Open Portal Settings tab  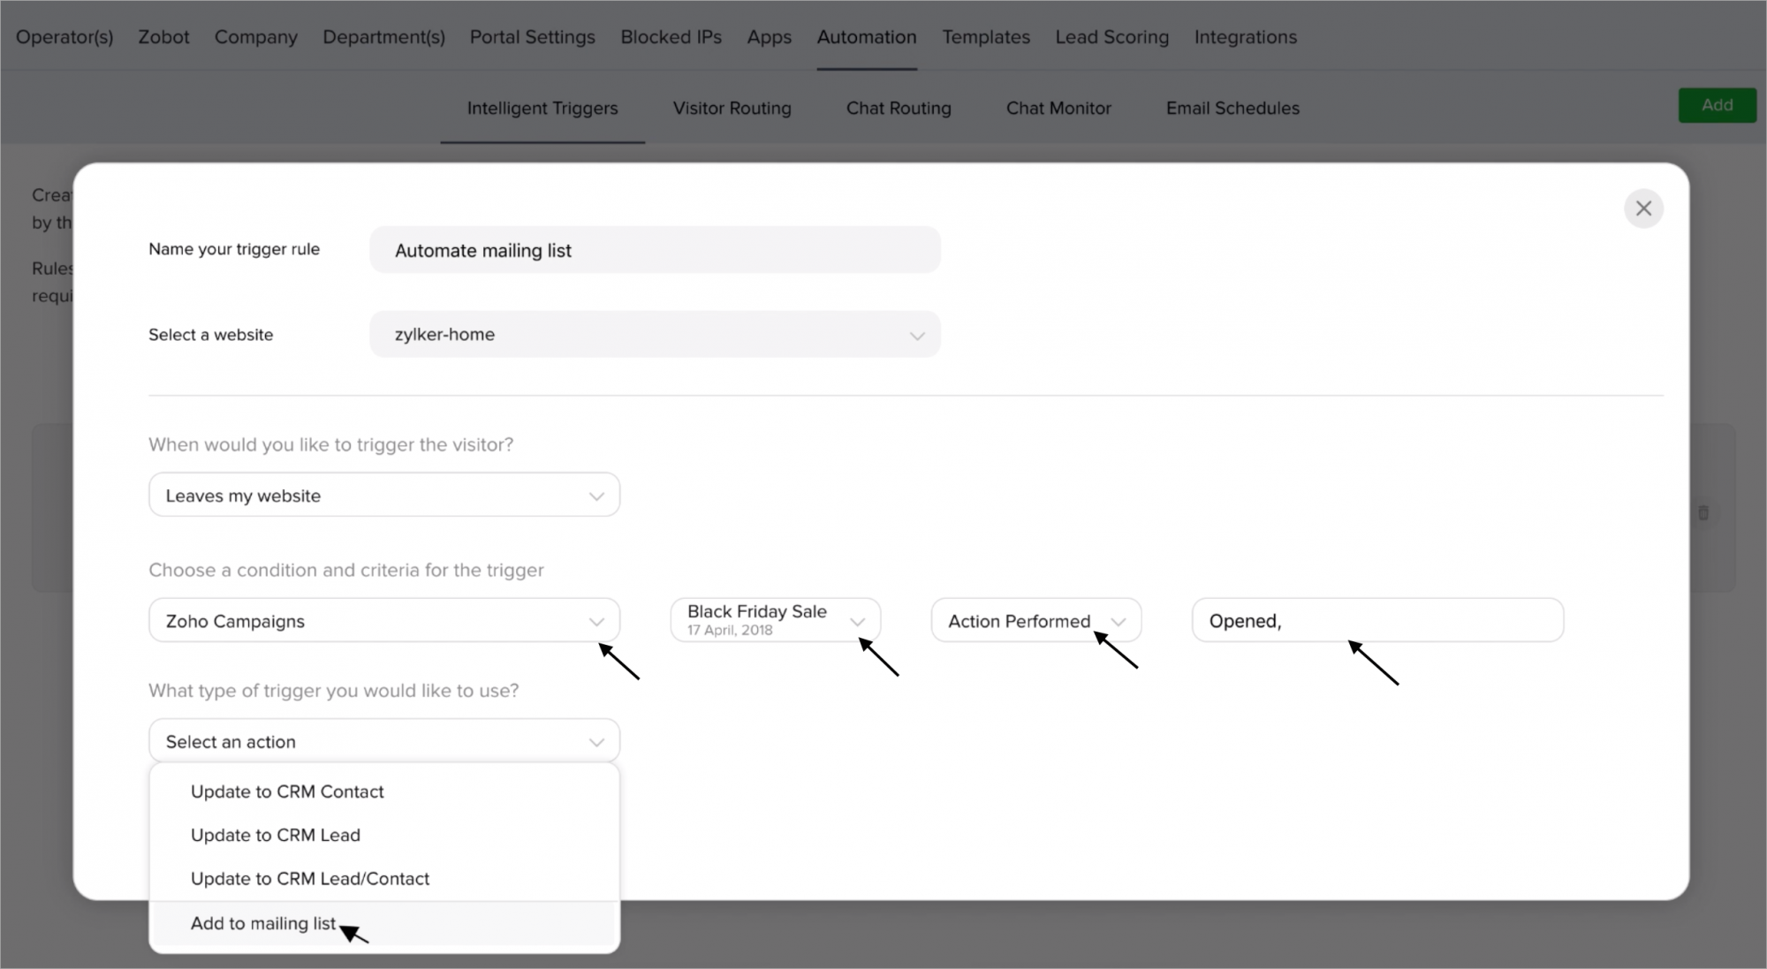click(x=532, y=37)
